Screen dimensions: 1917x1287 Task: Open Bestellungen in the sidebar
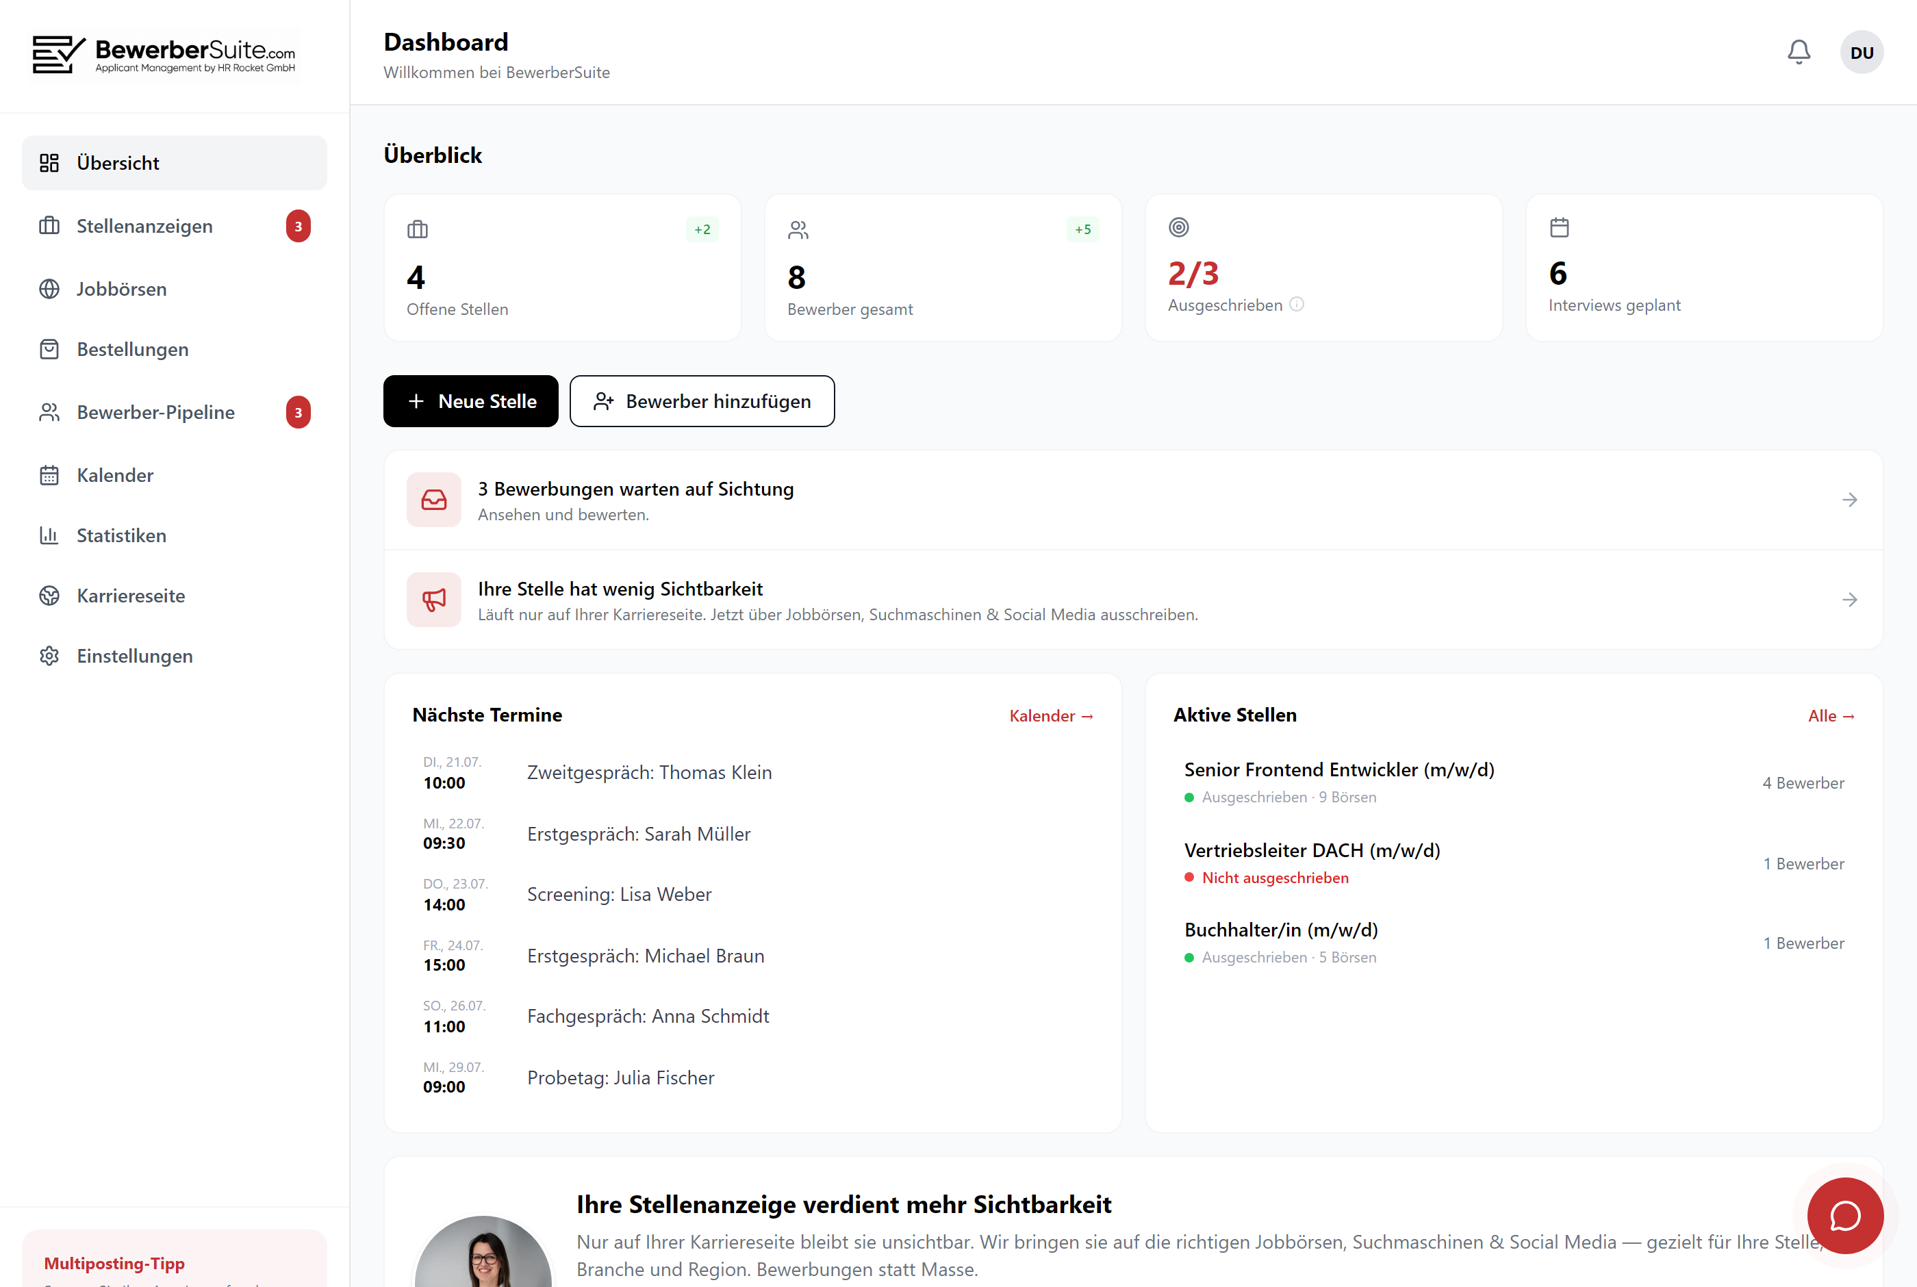pyautogui.click(x=174, y=349)
